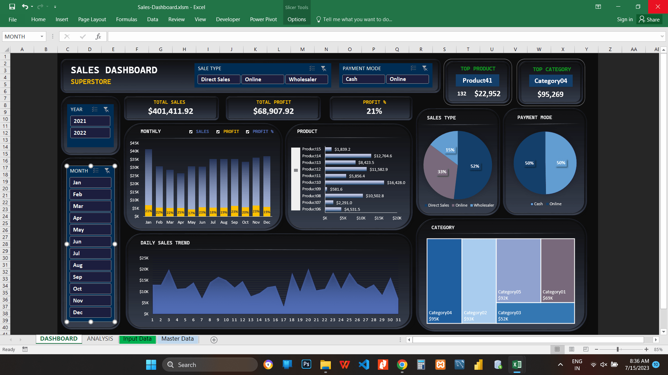Select Wholesaler slicer button
The height and width of the screenshot is (375, 668).
point(307,80)
